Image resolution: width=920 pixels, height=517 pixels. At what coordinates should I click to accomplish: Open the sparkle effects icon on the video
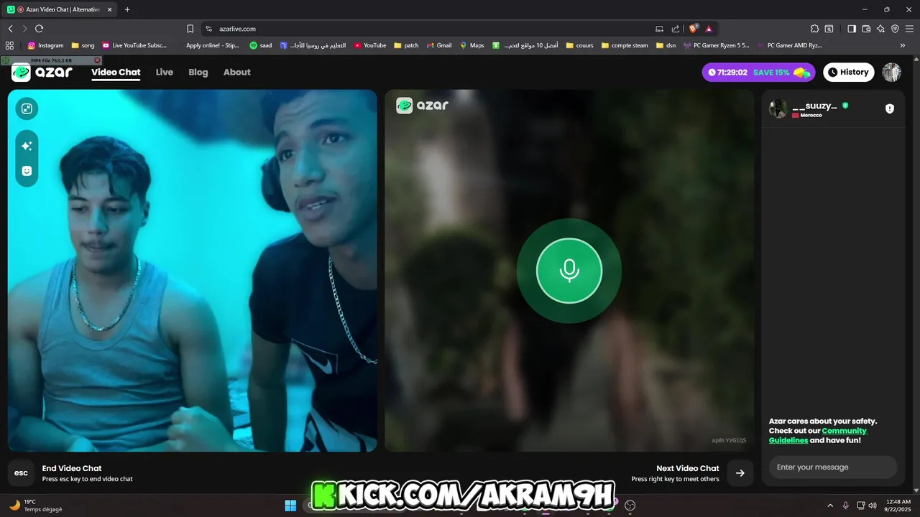point(27,146)
